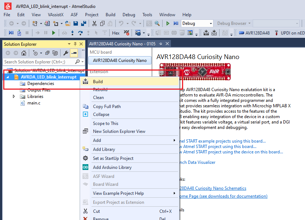Toggle Show All Files in Solution Explorer

point(55,53)
